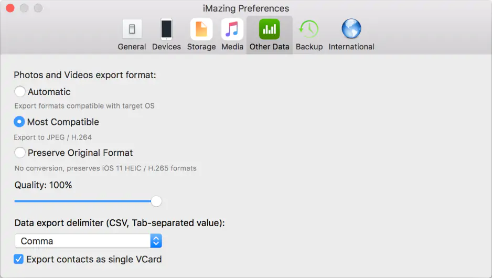Image resolution: width=492 pixels, height=278 pixels.
Task: Click the Quality slider knob
Action: click(x=156, y=201)
